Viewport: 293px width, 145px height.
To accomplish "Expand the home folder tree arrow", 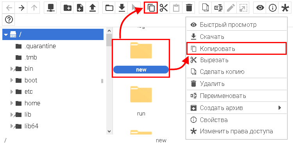I will [x=12, y=103].
